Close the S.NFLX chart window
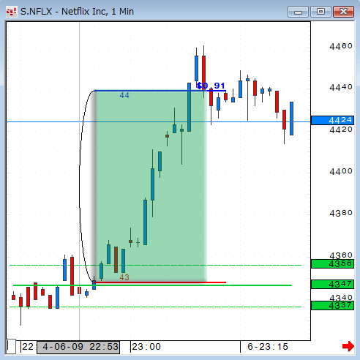The width and height of the screenshot is (360, 360). 343,12
